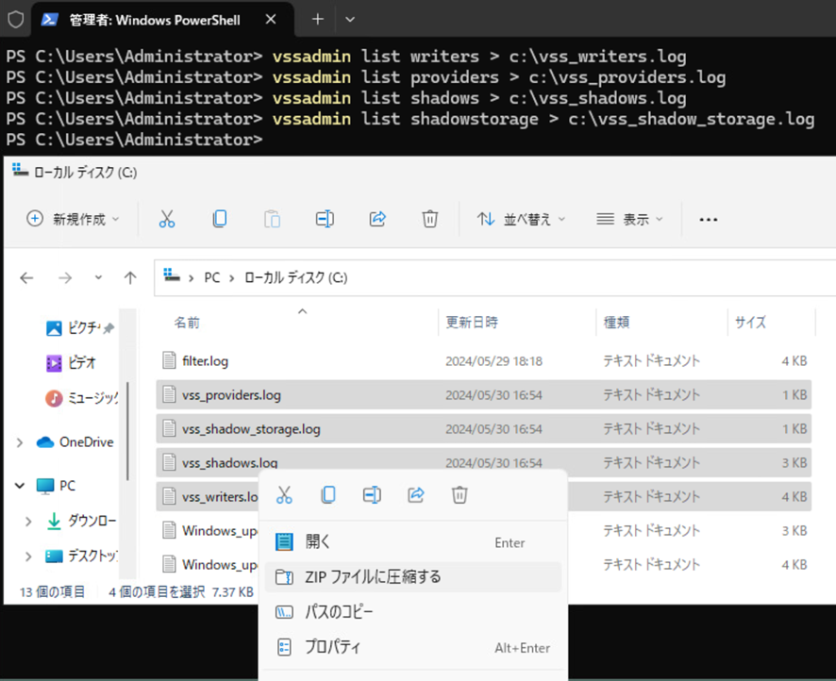Viewport: 836px width, 681px height.
Task: Open the 並べ替え sort dropdown
Action: pos(521,219)
